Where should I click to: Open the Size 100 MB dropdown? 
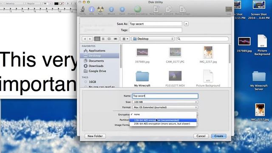pyautogui.click(x=165, y=102)
